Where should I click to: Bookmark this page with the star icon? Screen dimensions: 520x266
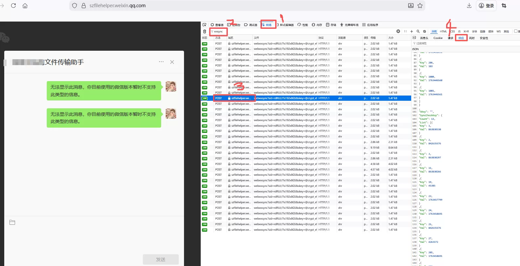click(420, 6)
